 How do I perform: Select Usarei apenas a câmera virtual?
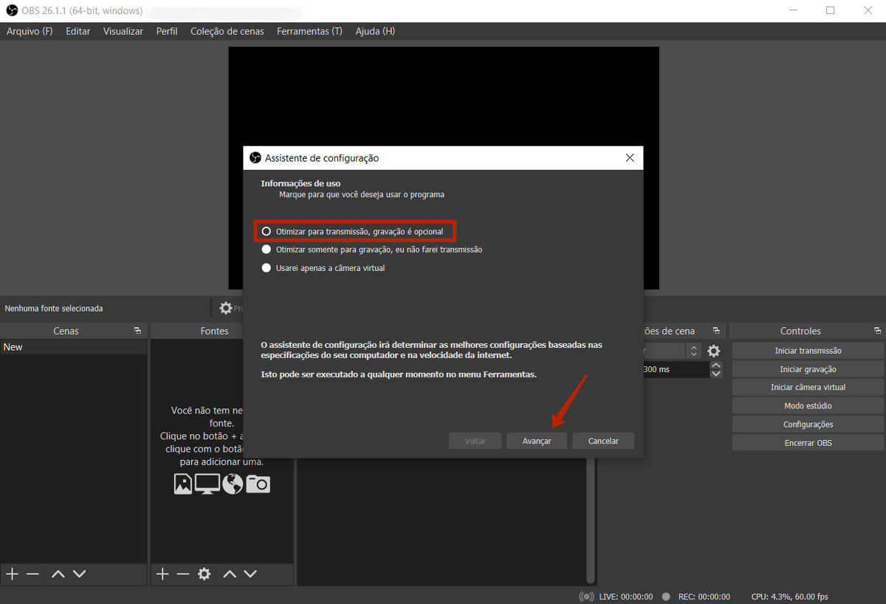[267, 268]
